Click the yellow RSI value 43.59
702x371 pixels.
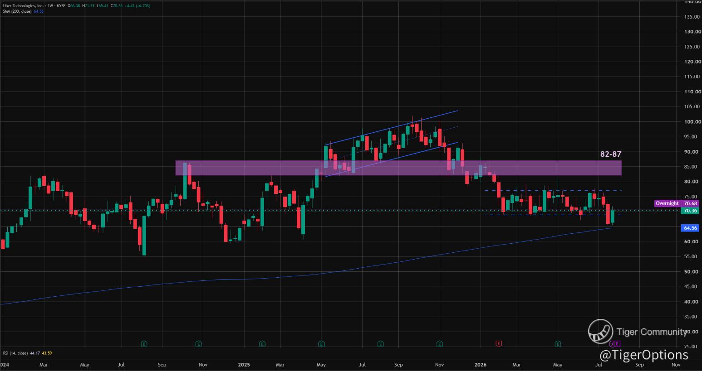point(46,353)
